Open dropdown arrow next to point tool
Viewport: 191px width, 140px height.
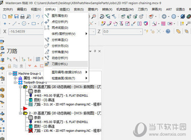coord(9,24)
